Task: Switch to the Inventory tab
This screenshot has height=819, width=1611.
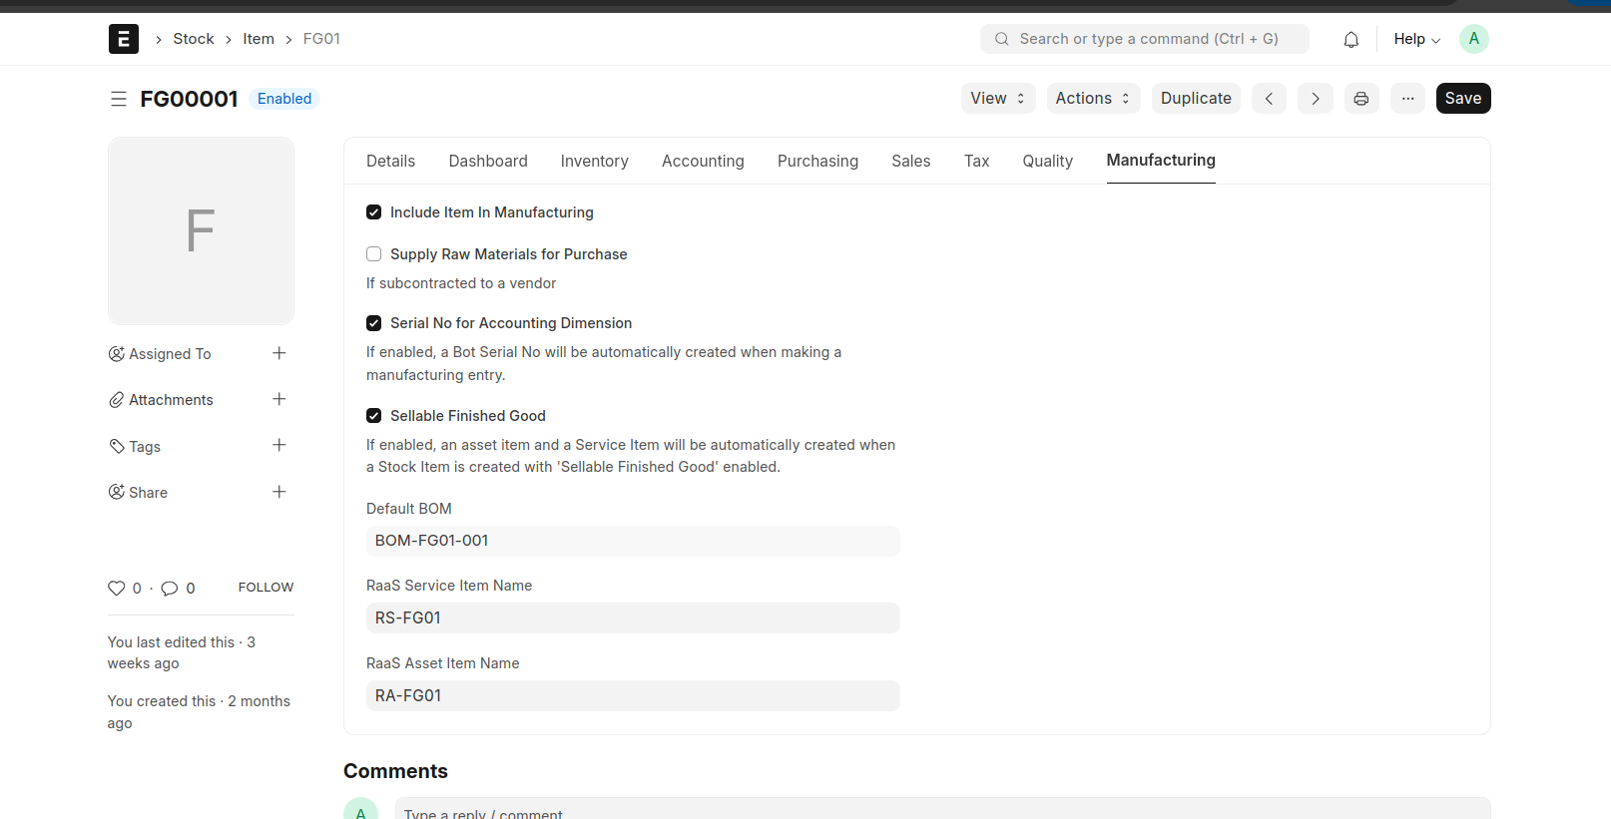Action: pos(594,162)
